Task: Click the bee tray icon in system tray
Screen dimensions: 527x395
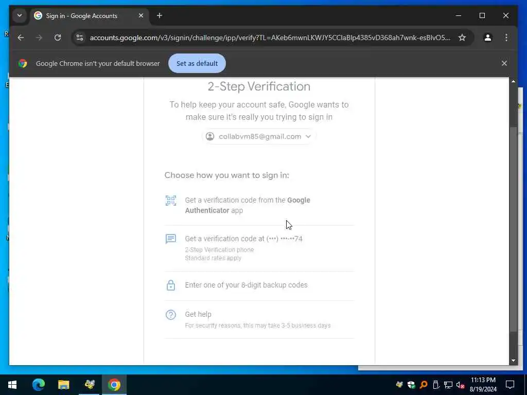Action: pyautogui.click(x=399, y=385)
